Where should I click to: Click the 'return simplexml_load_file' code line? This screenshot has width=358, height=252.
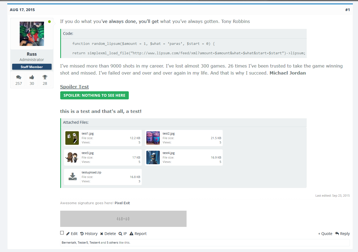[x=189, y=53]
